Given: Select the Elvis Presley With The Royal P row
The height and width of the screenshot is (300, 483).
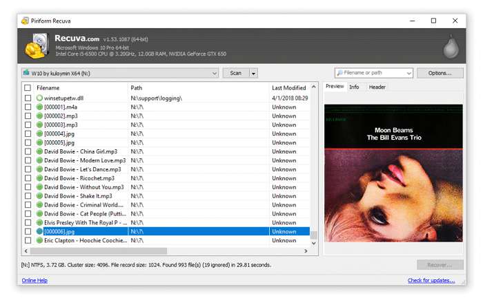Looking at the screenshot, I should (166, 223).
